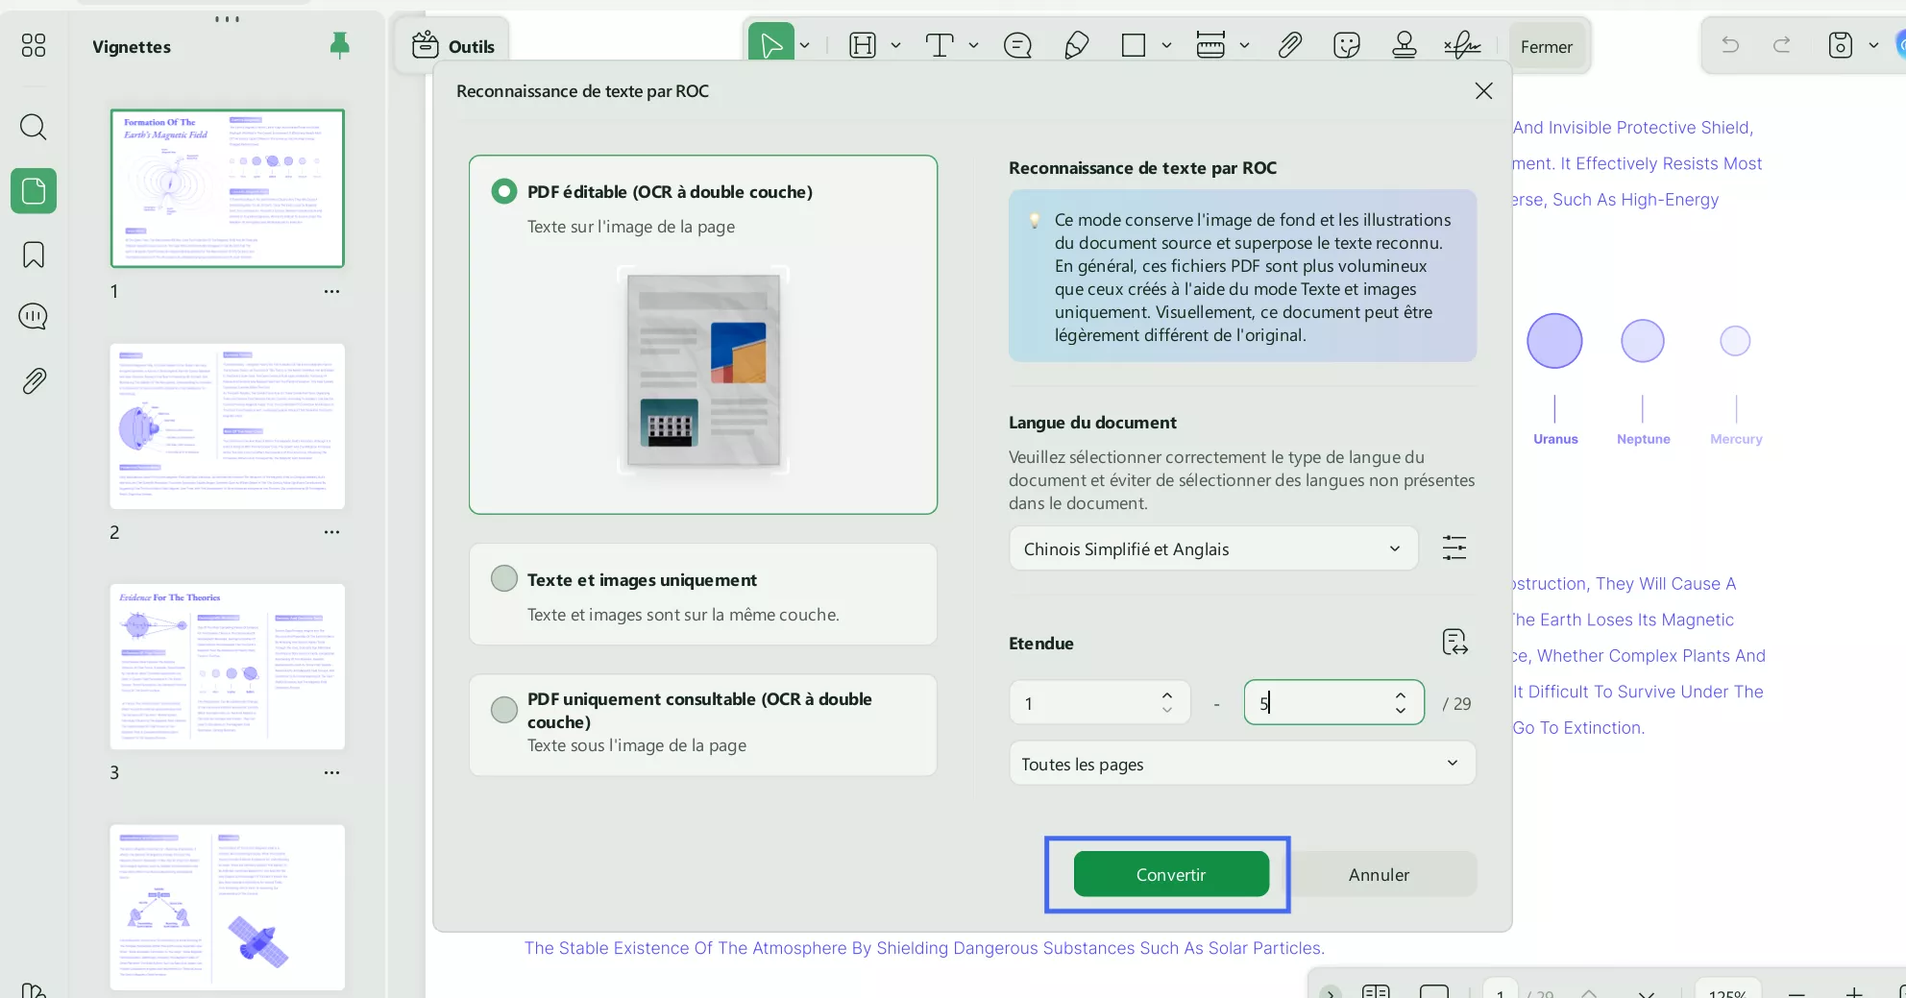Open advanced language settings sliders icon
Screen dimensions: 1906x998
1454,548
